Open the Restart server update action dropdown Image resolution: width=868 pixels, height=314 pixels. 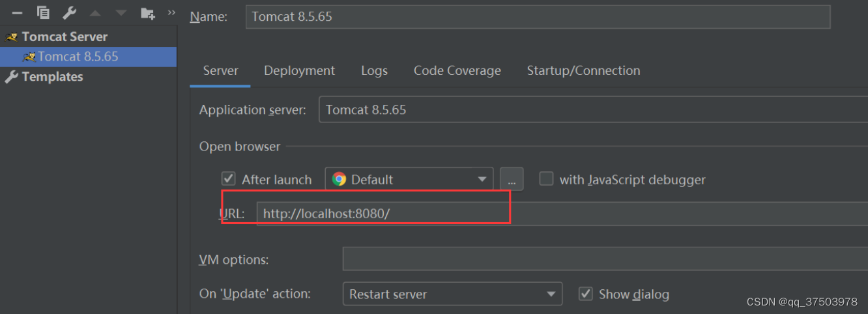pyautogui.click(x=452, y=294)
